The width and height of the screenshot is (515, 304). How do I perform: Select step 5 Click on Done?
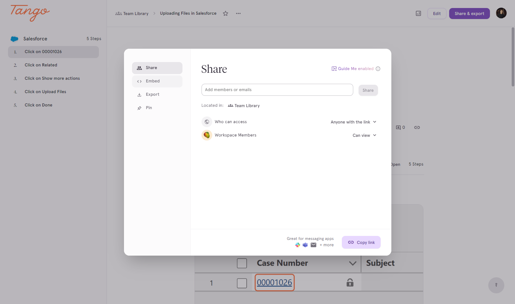coord(53,105)
